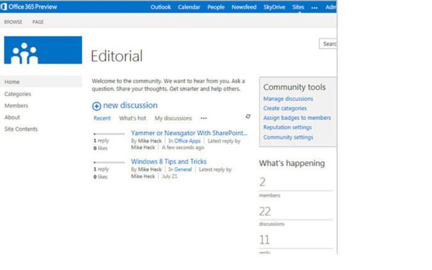The height and width of the screenshot is (270, 432).
Task: Click Create categories link
Action: 285,108
